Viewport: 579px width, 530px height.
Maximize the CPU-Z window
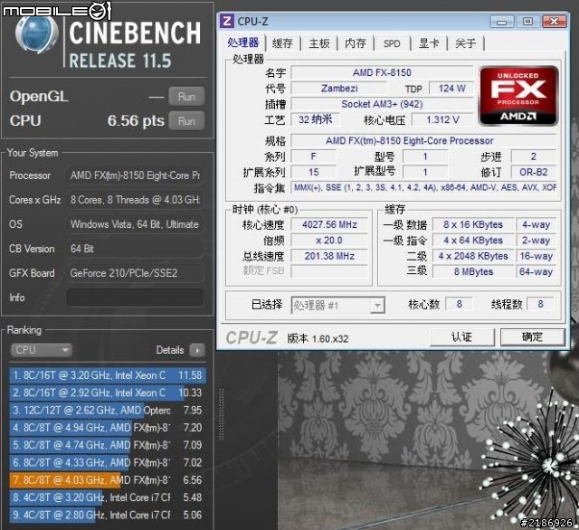(527, 22)
